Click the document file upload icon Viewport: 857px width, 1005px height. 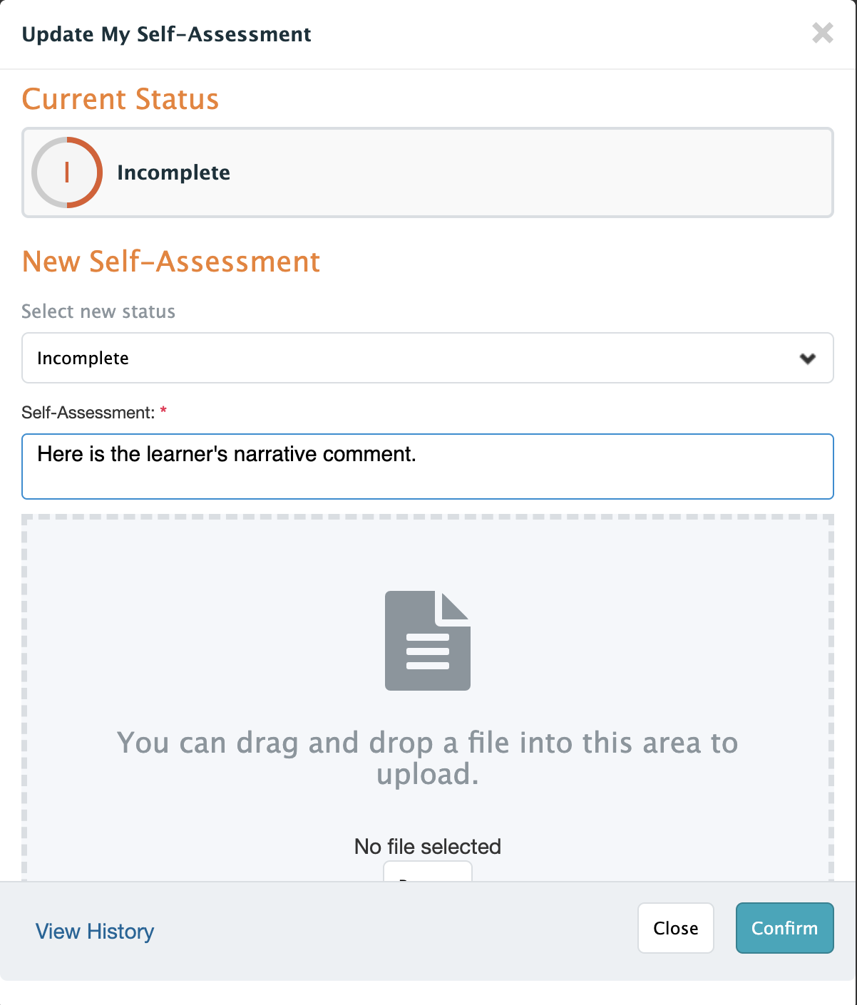(x=427, y=640)
